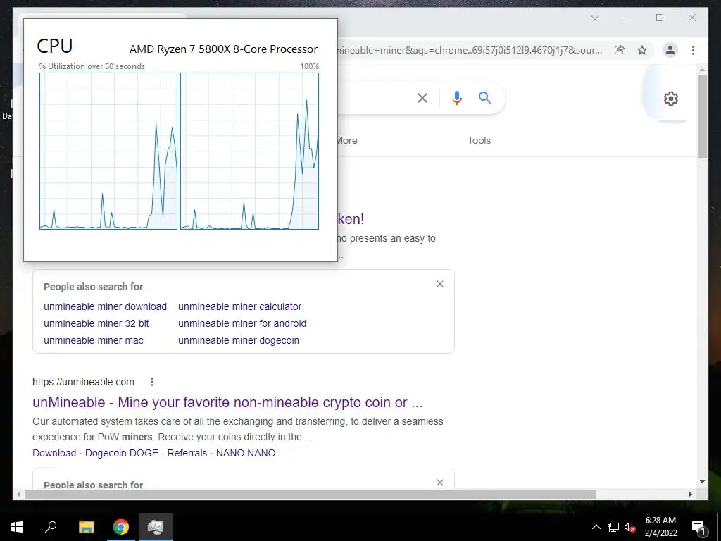Open the Referrals sitelink
The image size is (721, 541).
click(187, 453)
